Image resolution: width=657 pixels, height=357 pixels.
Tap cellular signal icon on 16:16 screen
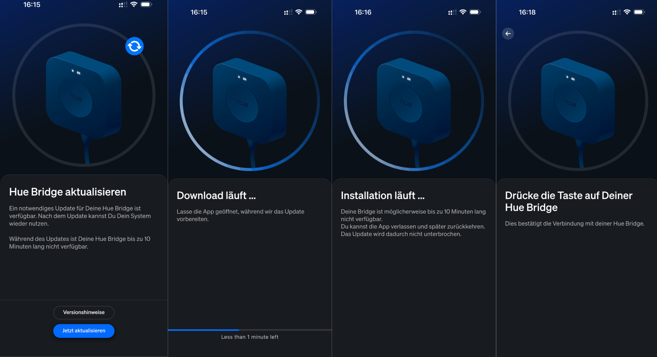pyautogui.click(x=452, y=12)
